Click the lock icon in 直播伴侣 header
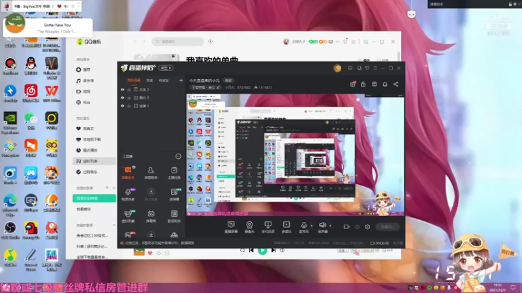The image size is (522, 293). click(x=363, y=84)
